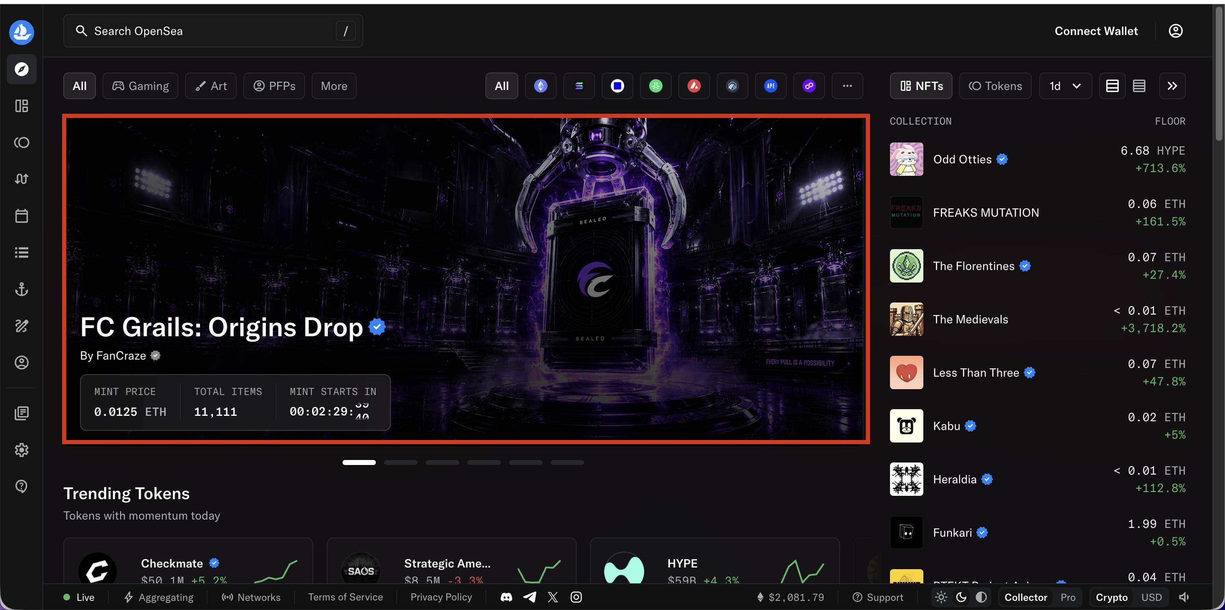Open the Help question mark in sidebar
Viewport: 1225px width, 610px height.
[21, 486]
